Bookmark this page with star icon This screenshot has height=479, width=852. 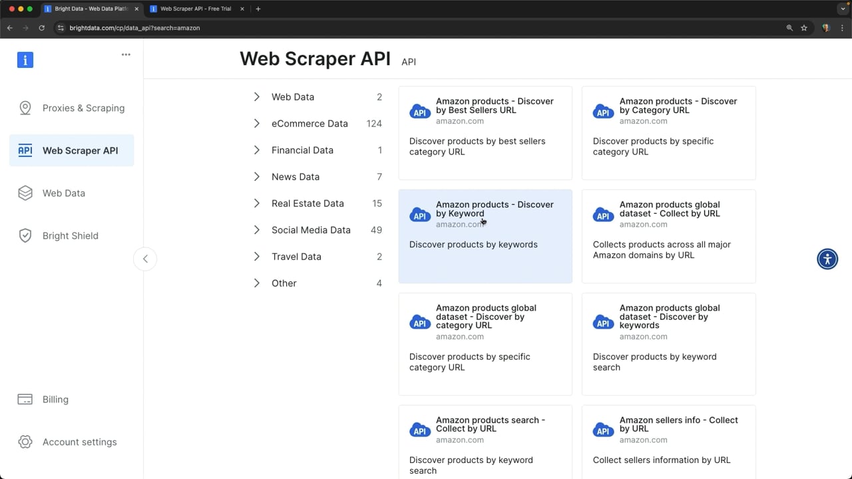point(804,28)
